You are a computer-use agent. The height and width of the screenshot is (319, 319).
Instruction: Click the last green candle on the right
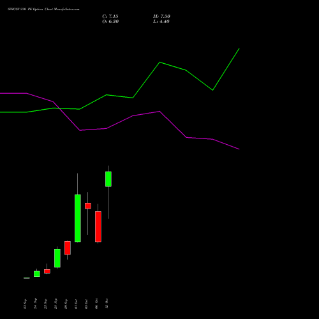[x=108, y=179]
